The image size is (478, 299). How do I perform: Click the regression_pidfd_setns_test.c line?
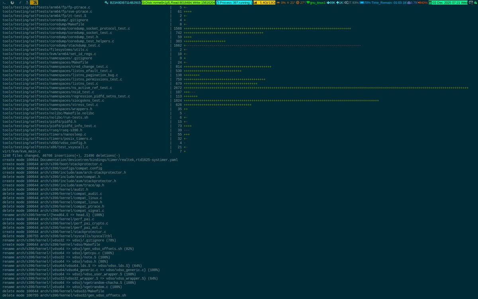[x=100, y=96]
